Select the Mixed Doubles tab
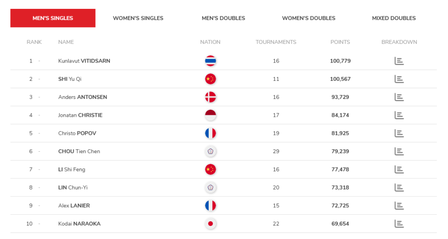448x239 pixels. coord(394,18)
